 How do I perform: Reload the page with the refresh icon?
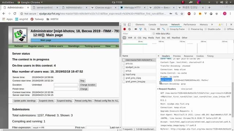15,13
